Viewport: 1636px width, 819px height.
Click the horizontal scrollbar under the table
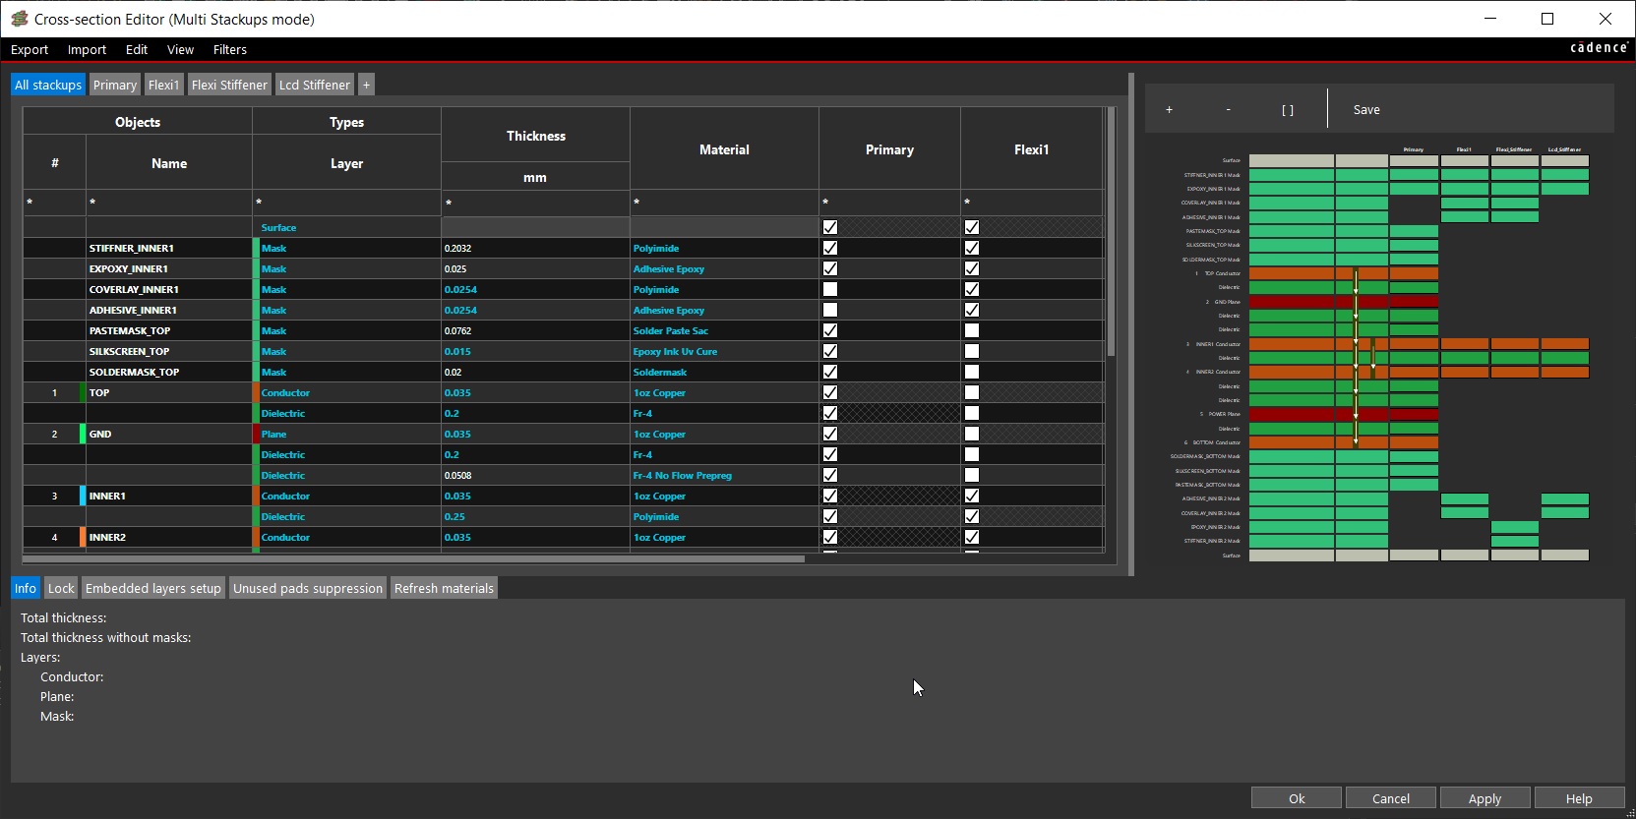[x=413, y=559]
